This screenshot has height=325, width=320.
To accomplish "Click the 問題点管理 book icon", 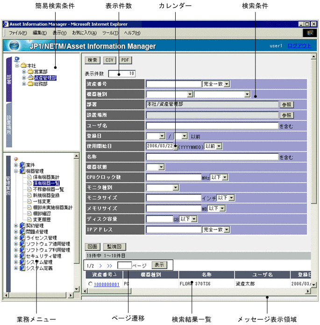I will pyautogui.click(x=22, y=231).
